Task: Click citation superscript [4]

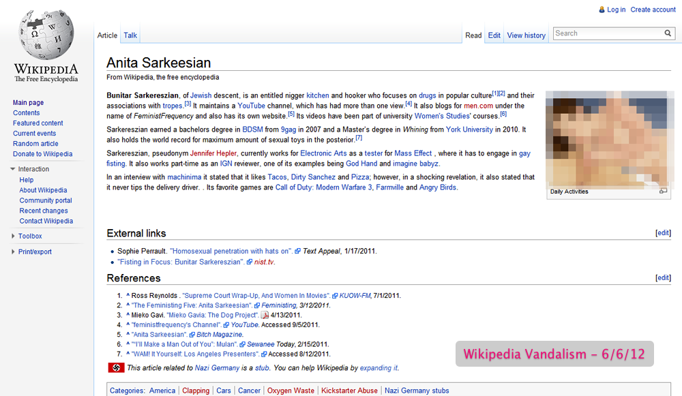Action: click(x=409, y=104)
